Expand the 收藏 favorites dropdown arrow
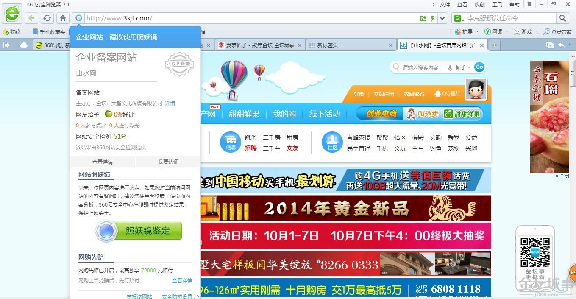Viewport: 576px width, 299px height. (x=25, y=32)
